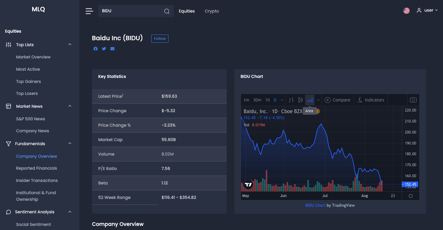
Task: Click the Top Lists sliders icon
Action: pyautogui.click(x=9, y=45)
